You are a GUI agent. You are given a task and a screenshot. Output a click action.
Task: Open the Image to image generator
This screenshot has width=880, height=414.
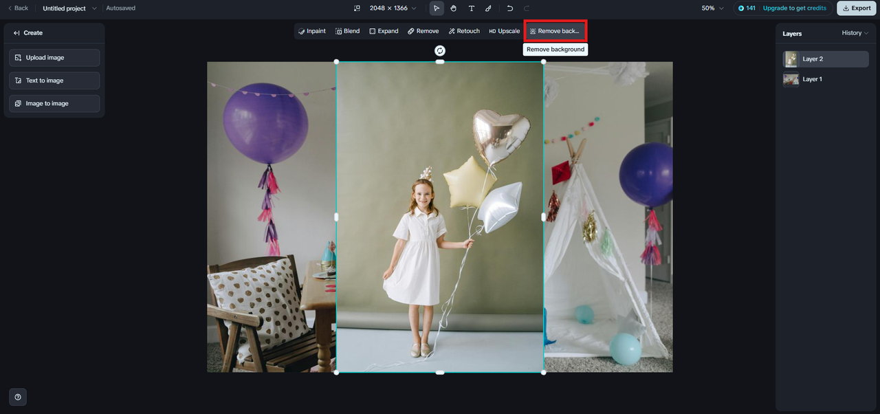click(54, 103)
